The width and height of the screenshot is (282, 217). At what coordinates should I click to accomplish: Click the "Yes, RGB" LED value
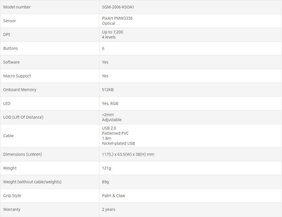(110, 103)
